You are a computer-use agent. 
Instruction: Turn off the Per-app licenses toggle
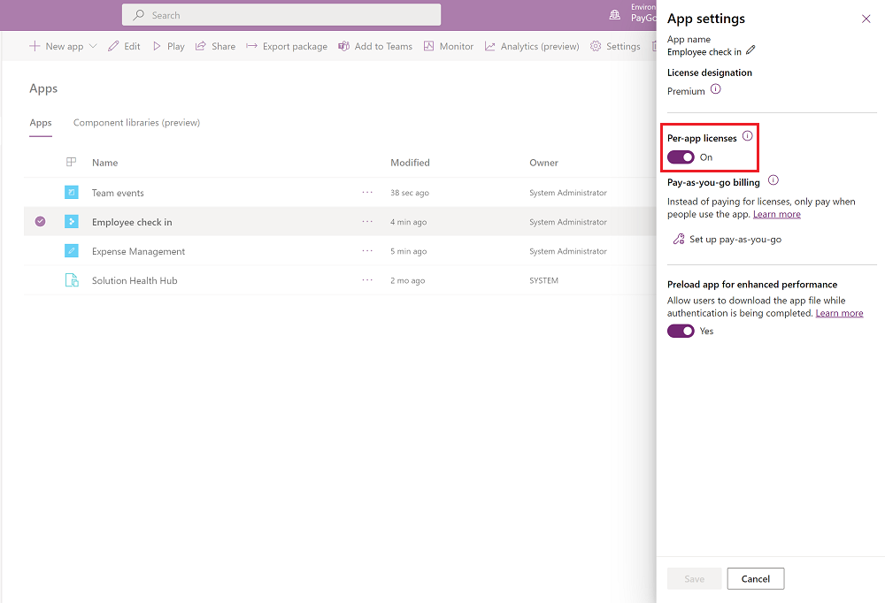(681, 157)
